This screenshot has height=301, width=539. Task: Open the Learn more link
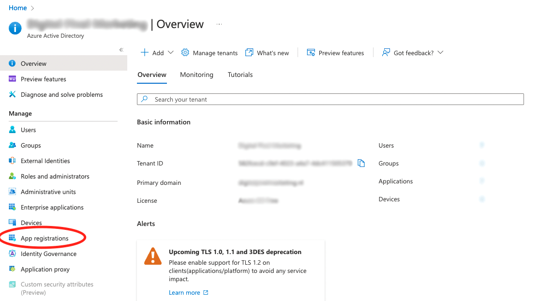click(185, 292)
